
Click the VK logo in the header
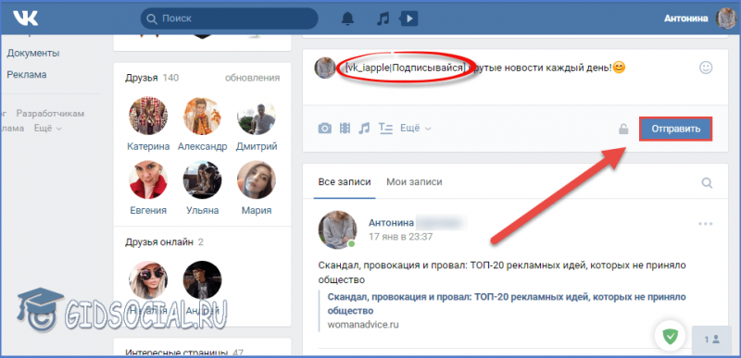[26, 19]
